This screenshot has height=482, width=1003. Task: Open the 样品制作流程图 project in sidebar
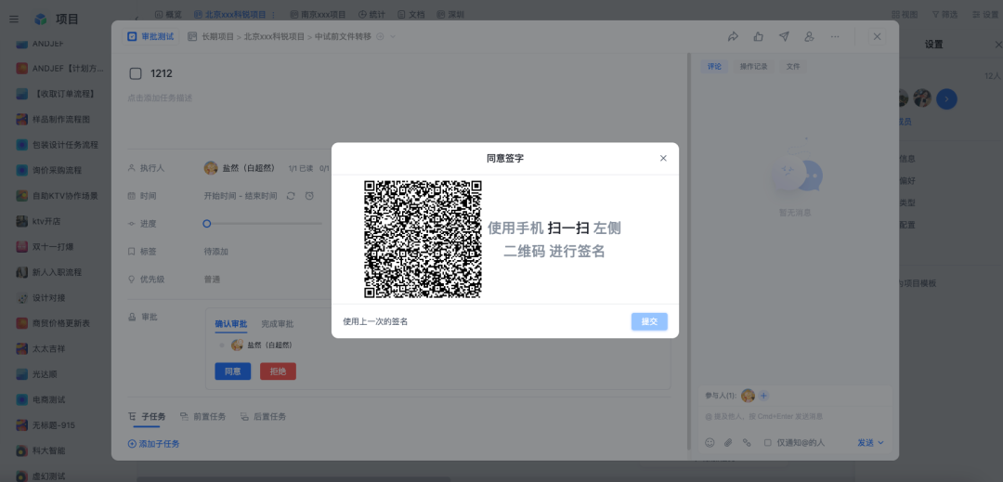pos(61,119)
